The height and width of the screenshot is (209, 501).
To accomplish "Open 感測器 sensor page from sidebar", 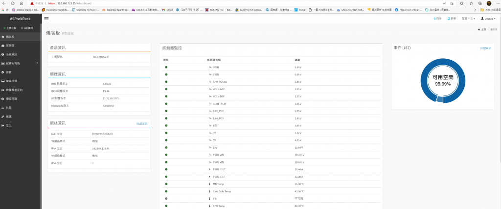I will coord(10,45).
